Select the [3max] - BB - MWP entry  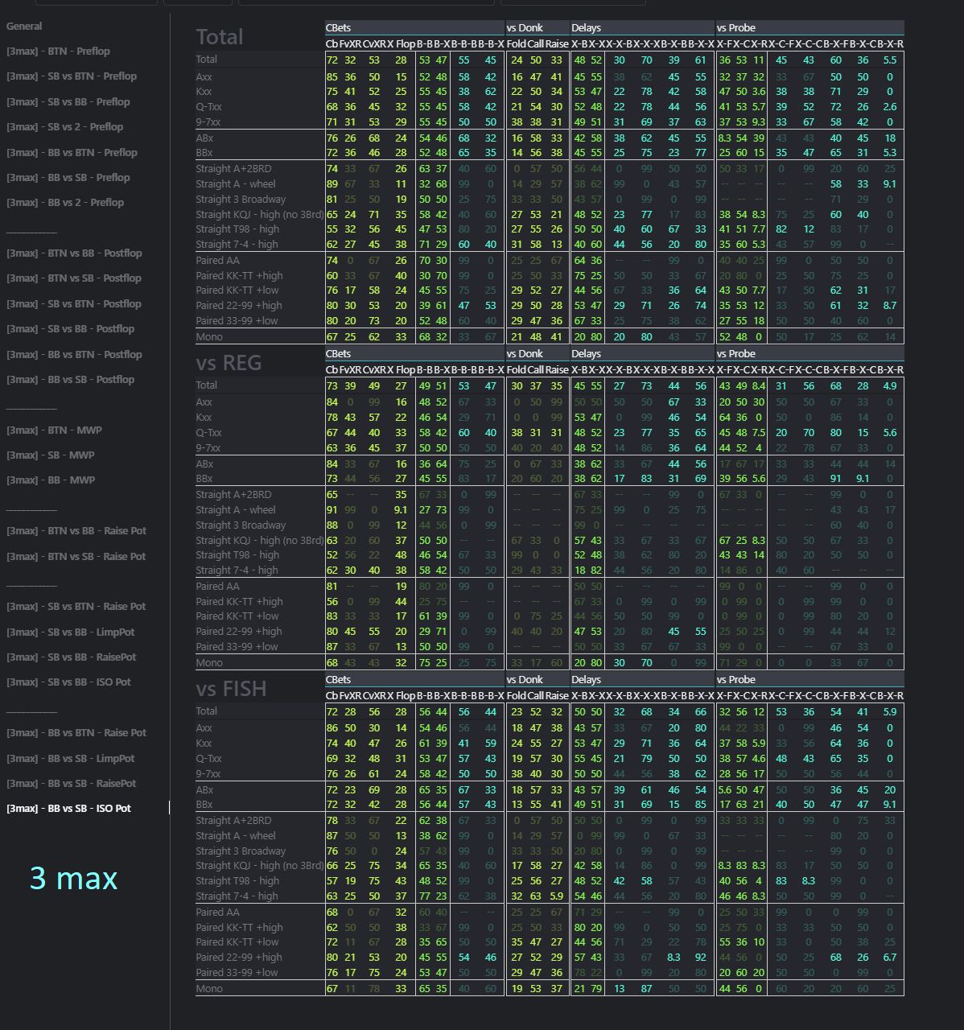pyautogui.click(x=51, y=480)
